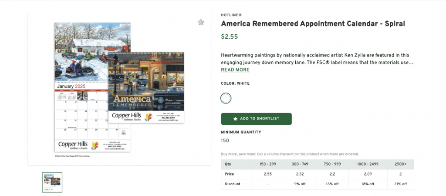Screen dimensions: 446x196
Task: Click the 13% off discount cell
Action: click(x=333, y=184)
